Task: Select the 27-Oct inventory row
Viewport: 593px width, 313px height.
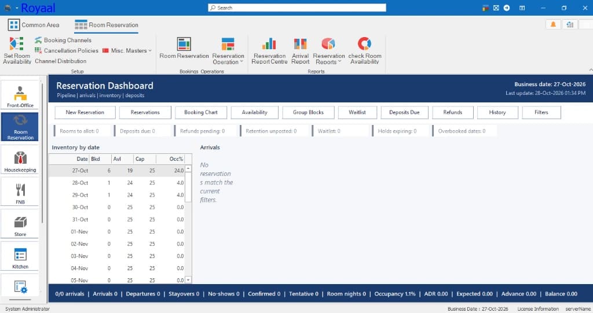Action: 117,171
